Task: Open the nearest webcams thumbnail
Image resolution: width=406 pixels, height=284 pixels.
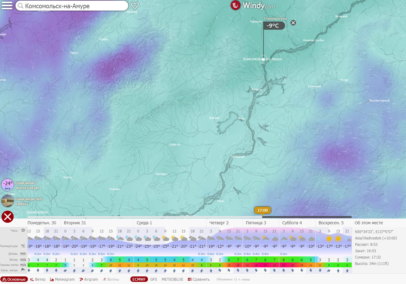Action: [8, 201]
